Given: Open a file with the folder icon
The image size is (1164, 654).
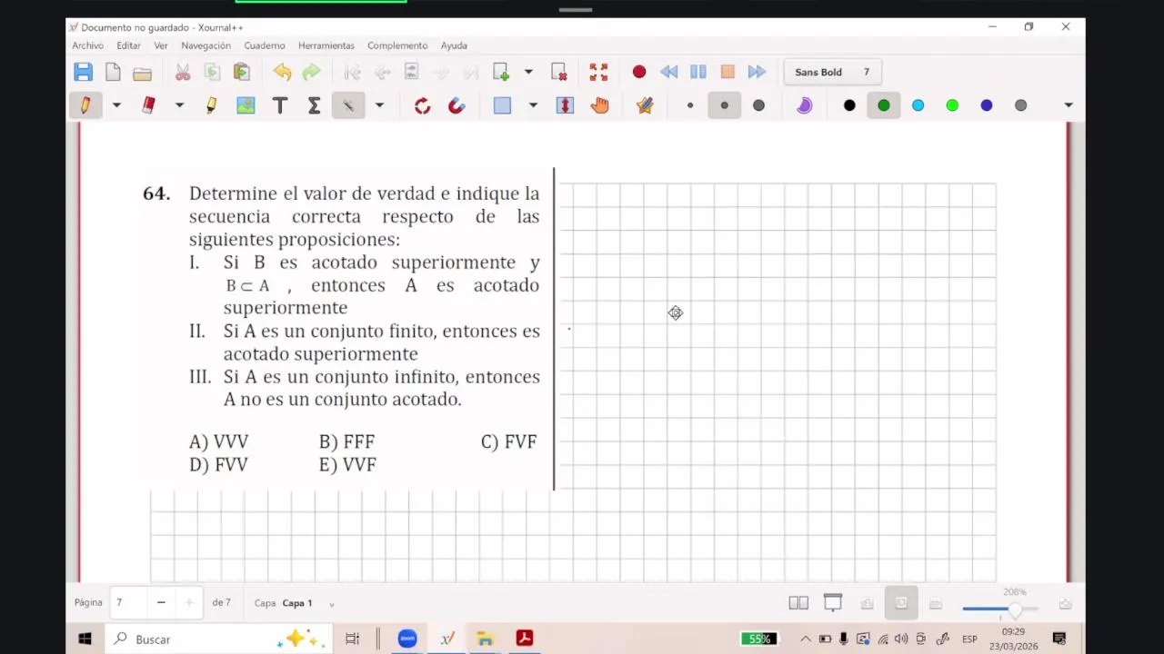Looking at the screenshot, I should click(142, 72).
